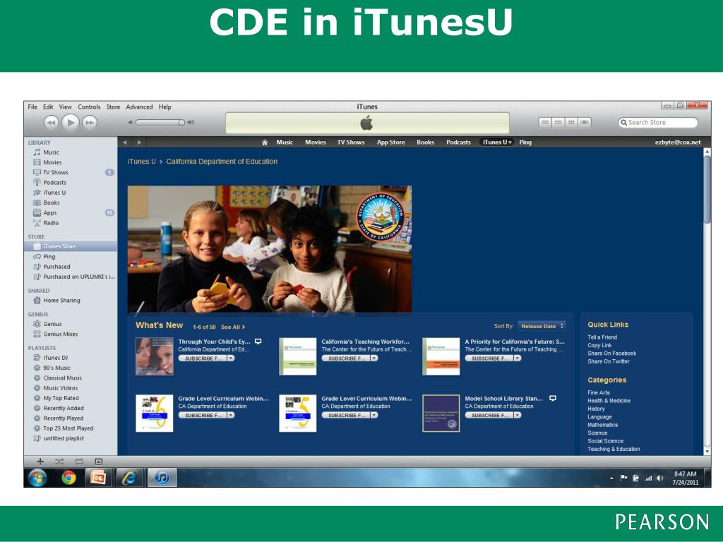Viewport: 723px width, 542px height.
Task: Switch to list view button
Action: pyautogui.click(x=545, y=123)
